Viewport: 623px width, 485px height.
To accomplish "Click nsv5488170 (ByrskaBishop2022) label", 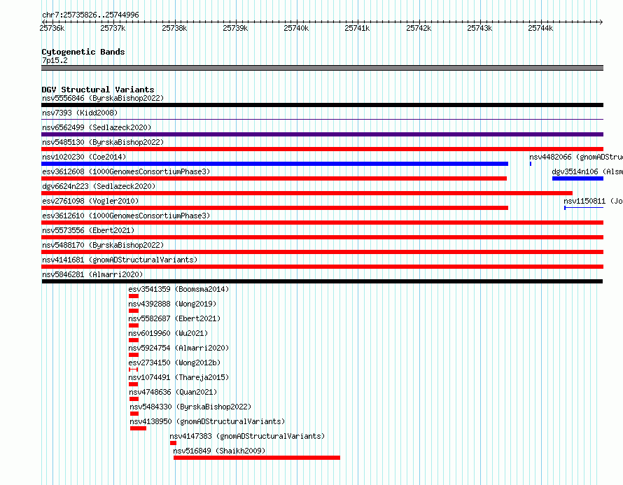I will tap(103, 245).
